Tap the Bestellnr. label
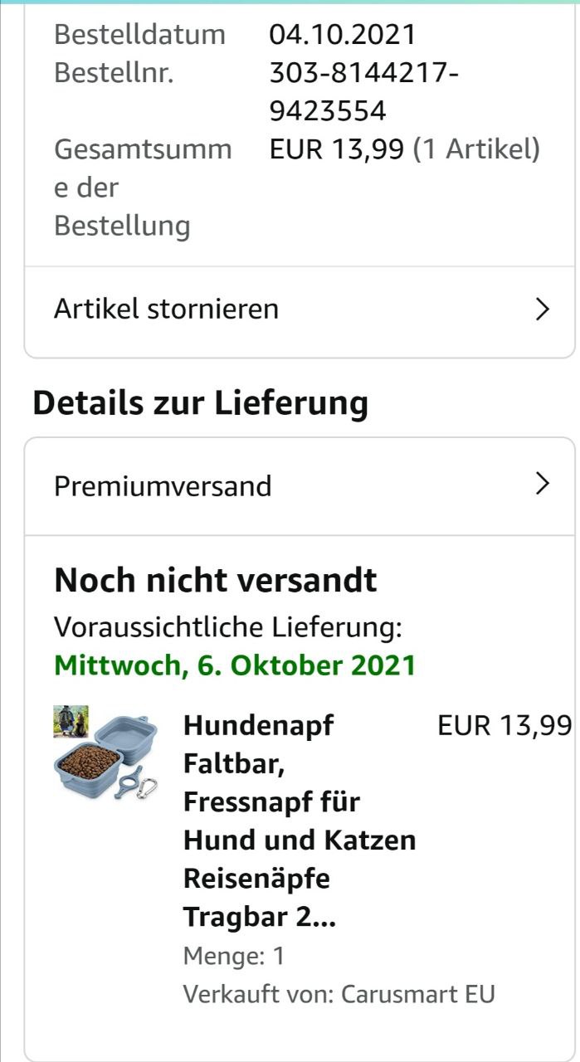 tap(114, 73)
